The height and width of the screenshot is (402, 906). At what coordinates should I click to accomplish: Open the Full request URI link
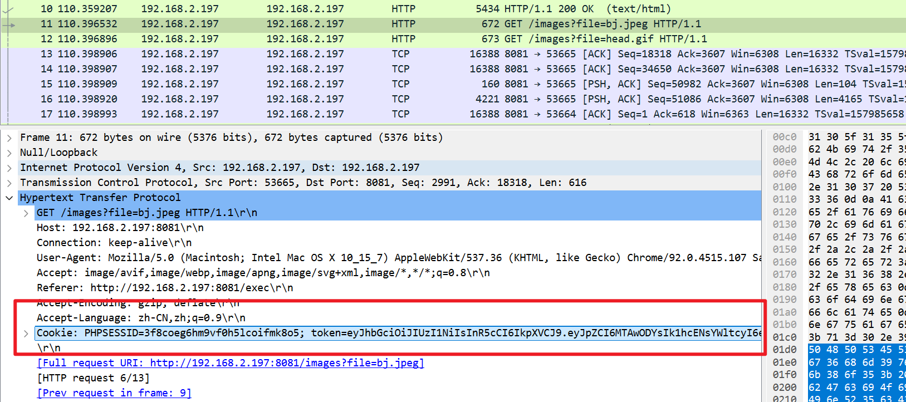(231, 363)
